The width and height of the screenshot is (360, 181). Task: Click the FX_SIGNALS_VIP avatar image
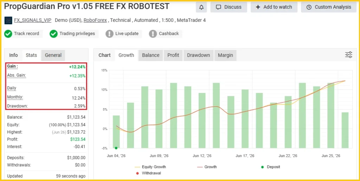8,20
